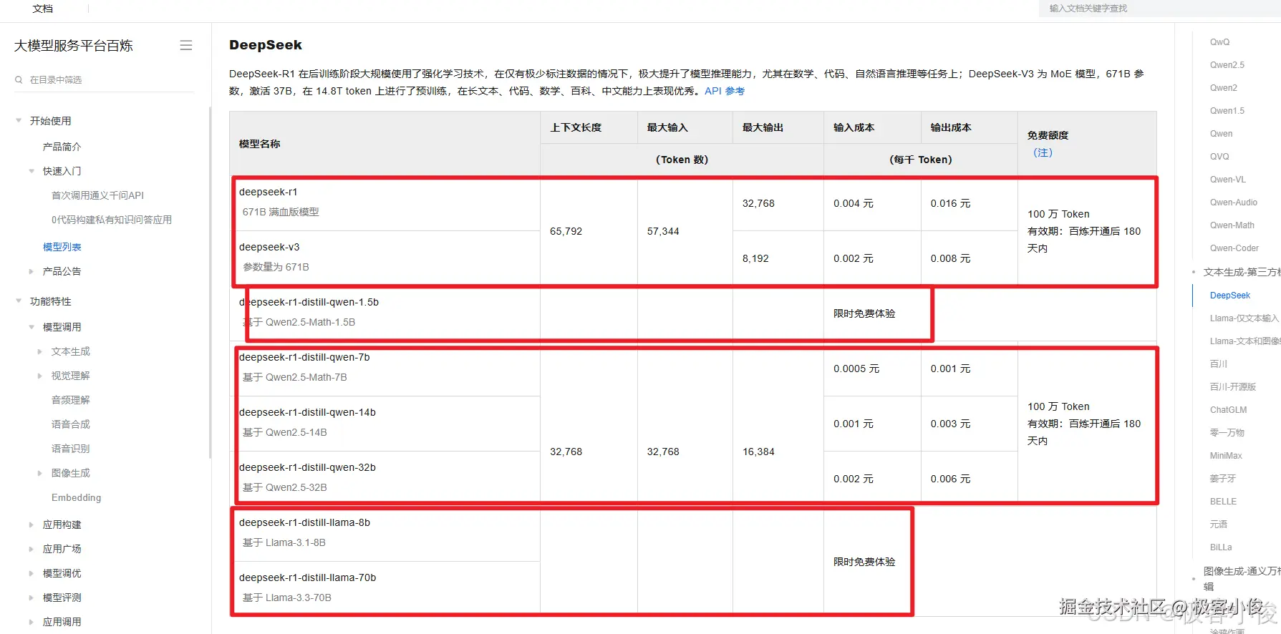The width and height of the screenshot is (1281, 634).
Task: Select deepseek-r1-distill-qwen-1.5b model name
Action: [309, 302]
